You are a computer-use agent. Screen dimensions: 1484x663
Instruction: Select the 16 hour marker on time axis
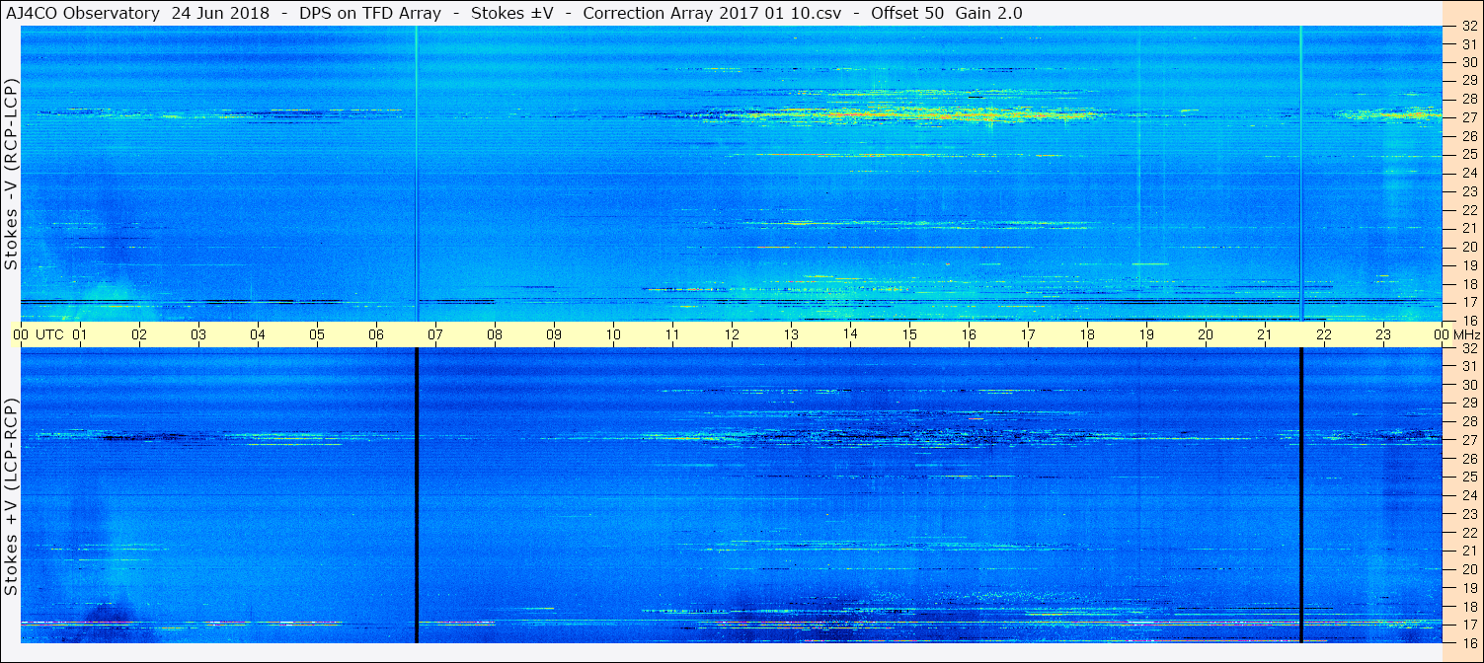point(969,334)
